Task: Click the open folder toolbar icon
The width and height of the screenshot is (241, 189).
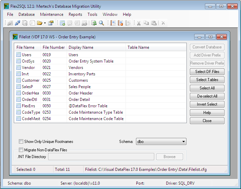Action: point(39,23)
